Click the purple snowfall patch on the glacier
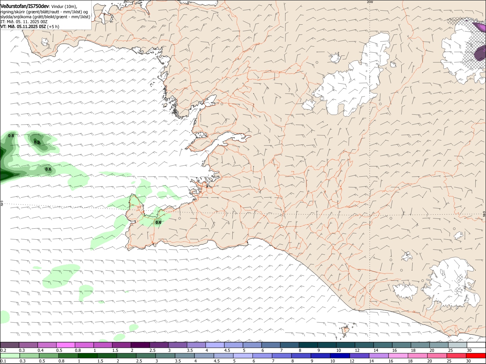The image size is (486, 364). coord(481,52)
